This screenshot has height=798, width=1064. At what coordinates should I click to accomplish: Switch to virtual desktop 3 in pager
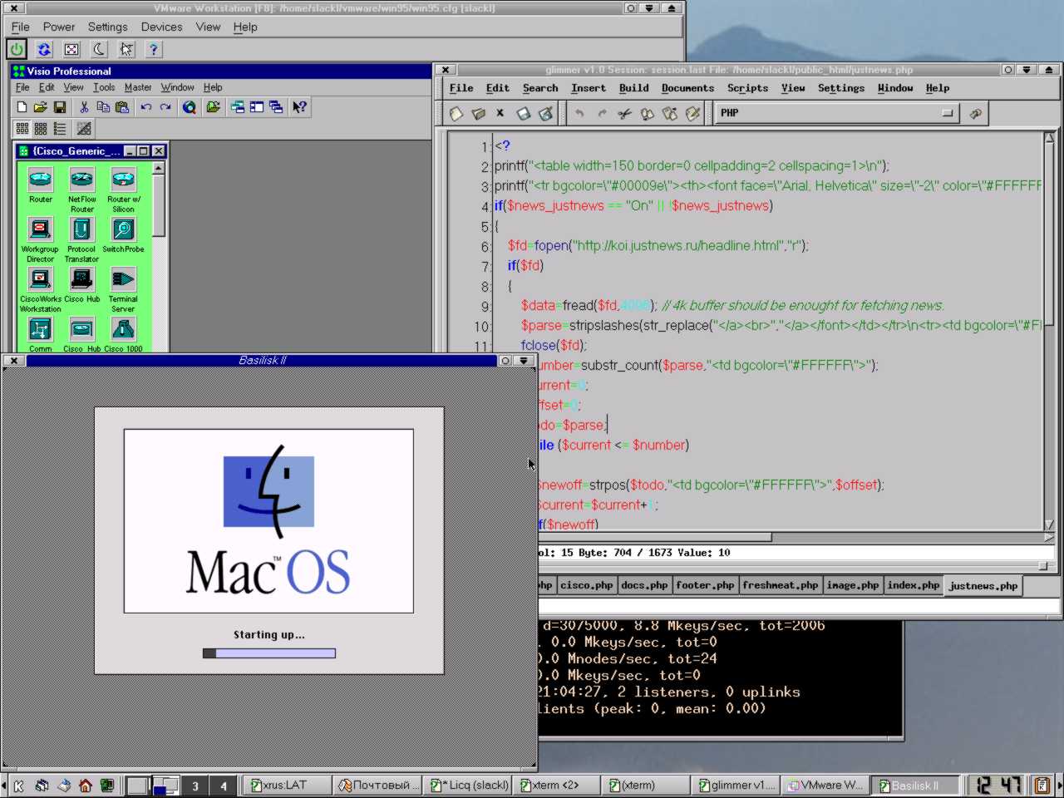tap(195, 786)
